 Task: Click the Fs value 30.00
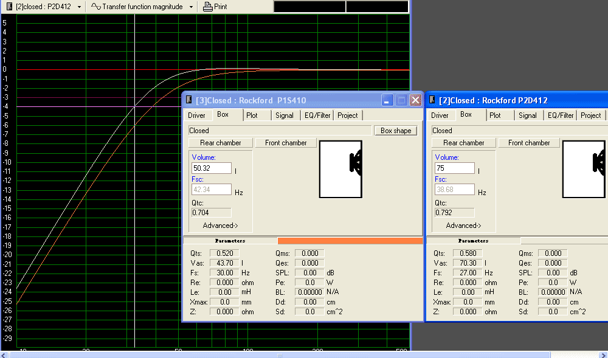click(224, 273)
